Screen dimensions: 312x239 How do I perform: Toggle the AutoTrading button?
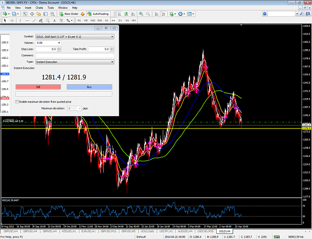[98, 14]
